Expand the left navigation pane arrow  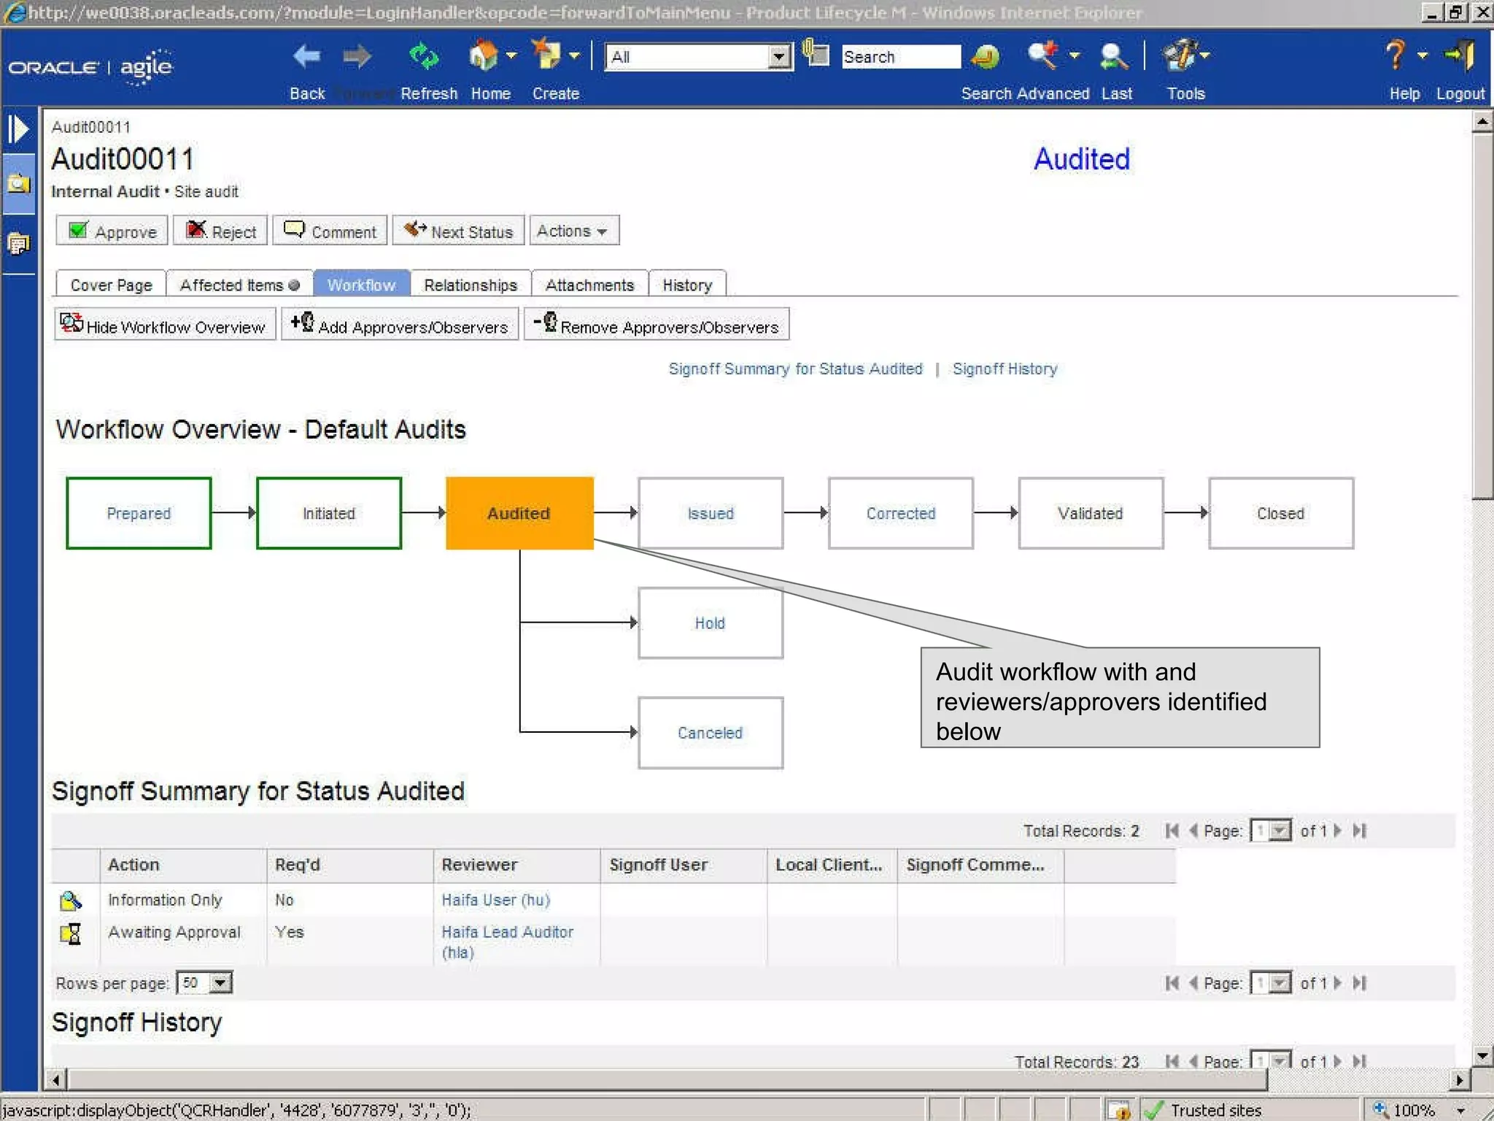tap(19, 130)
